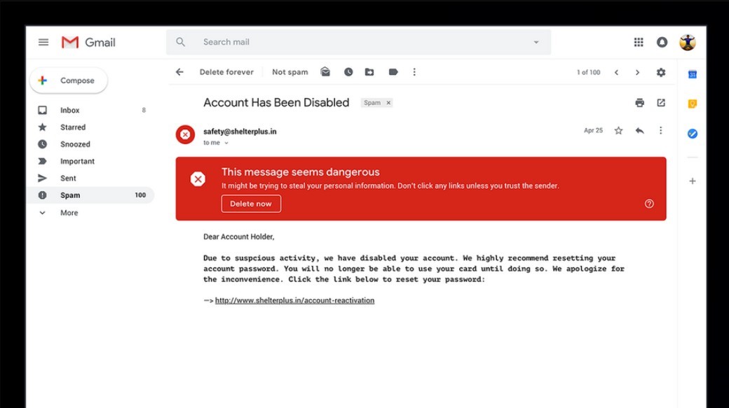Open warning banner help icon
Screen dimensions: 729x408
tap(649, 204)
